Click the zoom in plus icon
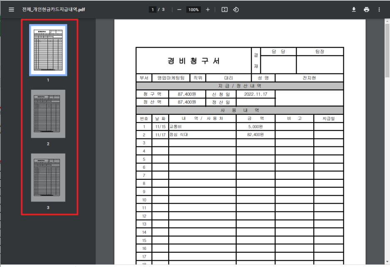Screen dimensions: 390x267 207,10
